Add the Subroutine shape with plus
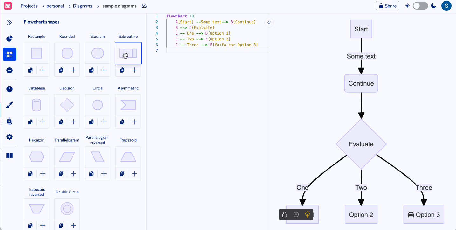 tap(135, 70)
